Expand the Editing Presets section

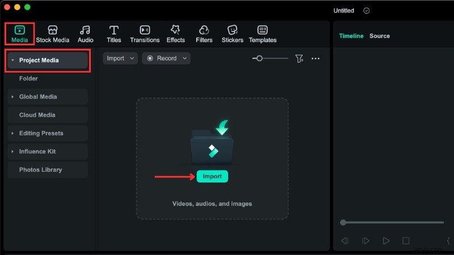pos(12,133)
